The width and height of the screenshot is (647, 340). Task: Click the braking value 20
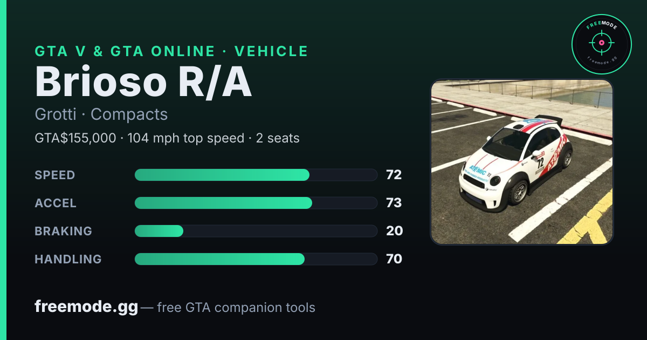point(394,231)
